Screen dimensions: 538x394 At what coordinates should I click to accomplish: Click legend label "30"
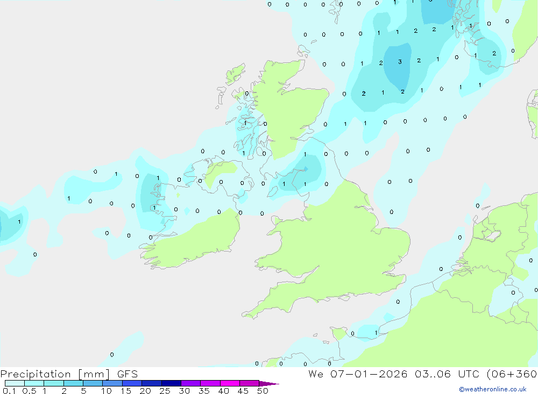(184, 391)
